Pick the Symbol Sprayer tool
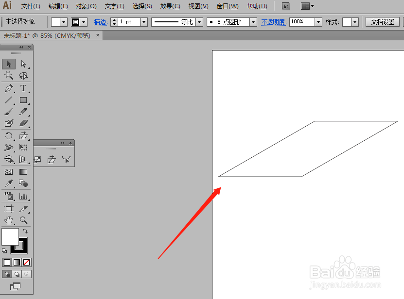The width and height of the screenshot is (404, 299). click(9, 196)
